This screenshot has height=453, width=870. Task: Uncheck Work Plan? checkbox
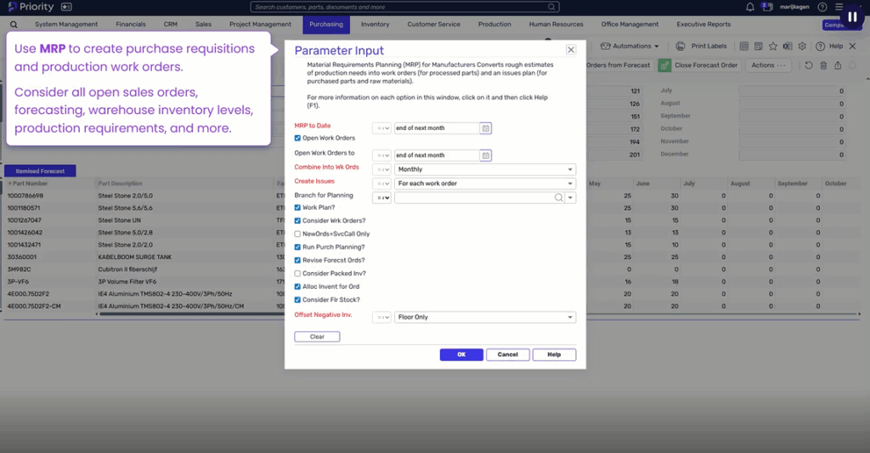pos(297,207)
